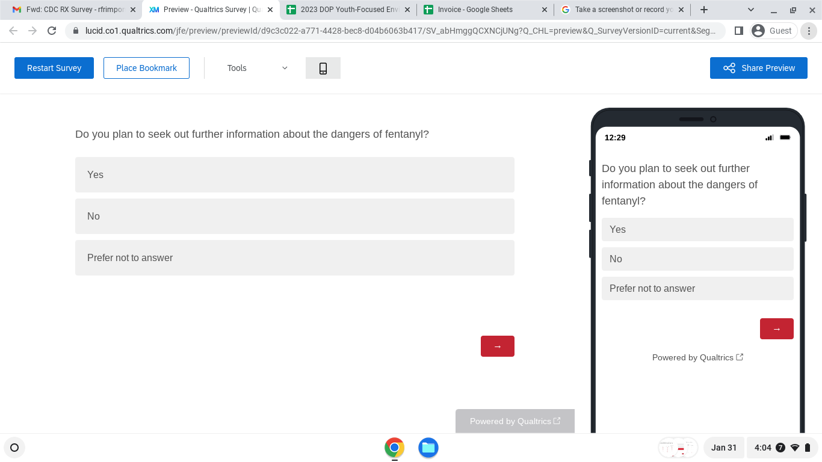Select the "Yes" answer in desktop survey
Screen dimensions: 822x462
[294, 174]
